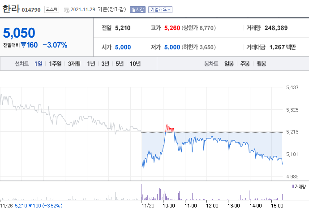The height and width of the screenshot is (216, 309).
Task: Open the 기업개요 dropdown
Action: [x=160, y=9]
